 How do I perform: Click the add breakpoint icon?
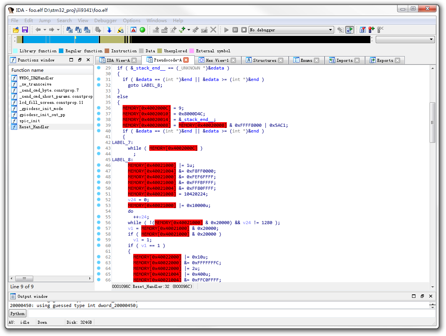click(x=371, y=30)
